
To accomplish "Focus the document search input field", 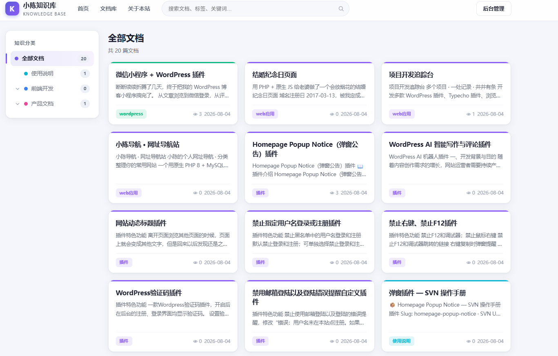I will tap(255, 9).
